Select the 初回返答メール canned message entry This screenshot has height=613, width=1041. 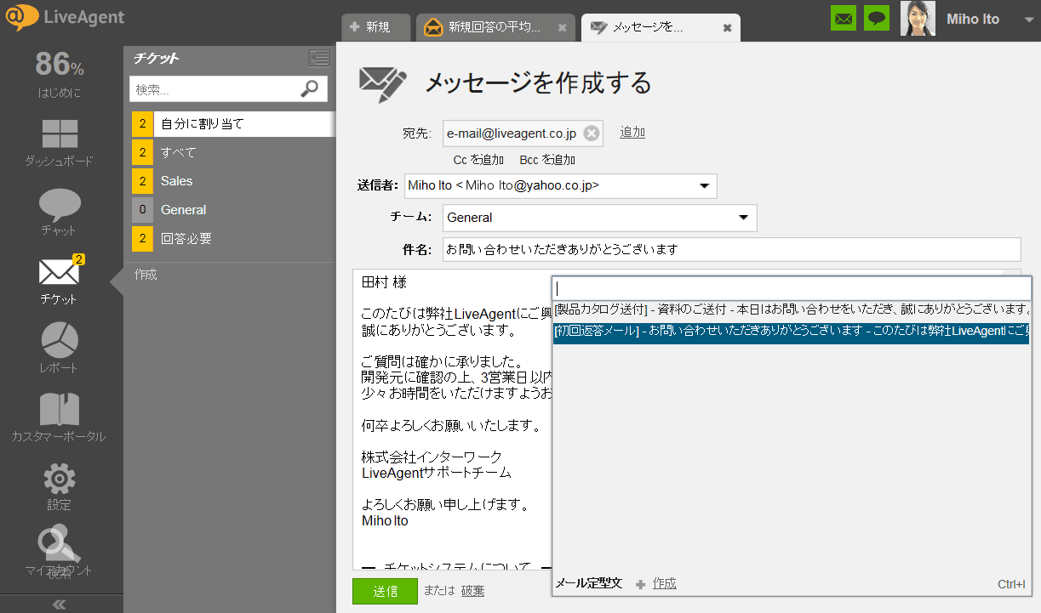(791, 330)
